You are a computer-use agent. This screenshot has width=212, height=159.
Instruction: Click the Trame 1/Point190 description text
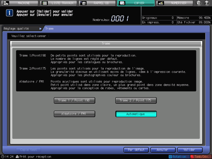pos(93,59)
